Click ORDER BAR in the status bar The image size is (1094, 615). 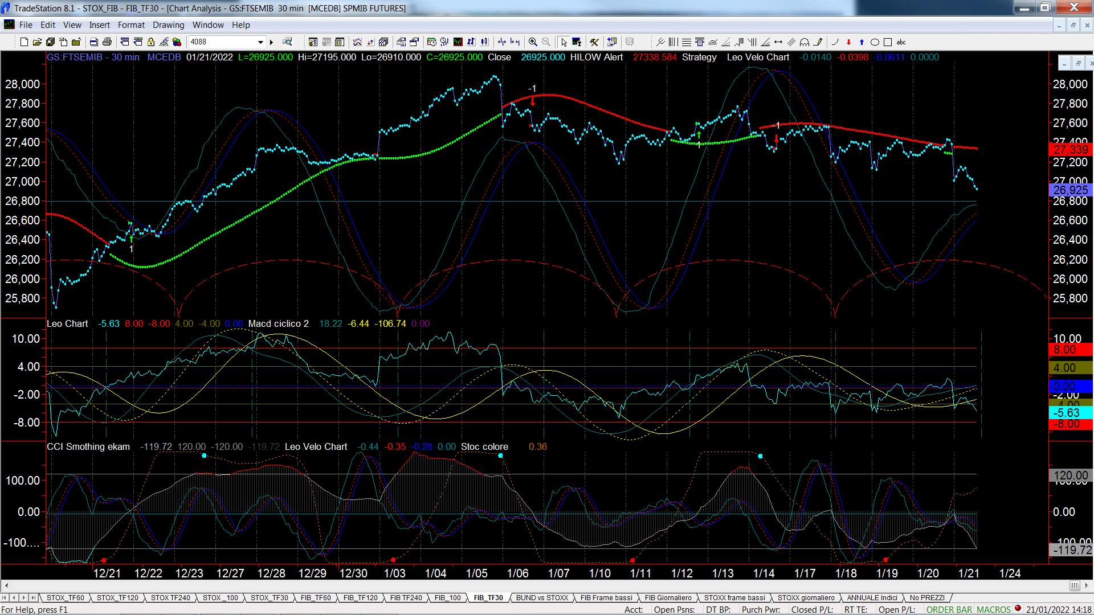pos(949,610)
